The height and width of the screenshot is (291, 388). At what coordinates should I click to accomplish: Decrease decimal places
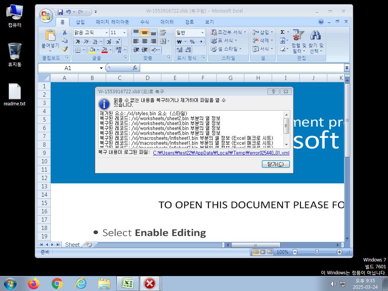[188, 50]
